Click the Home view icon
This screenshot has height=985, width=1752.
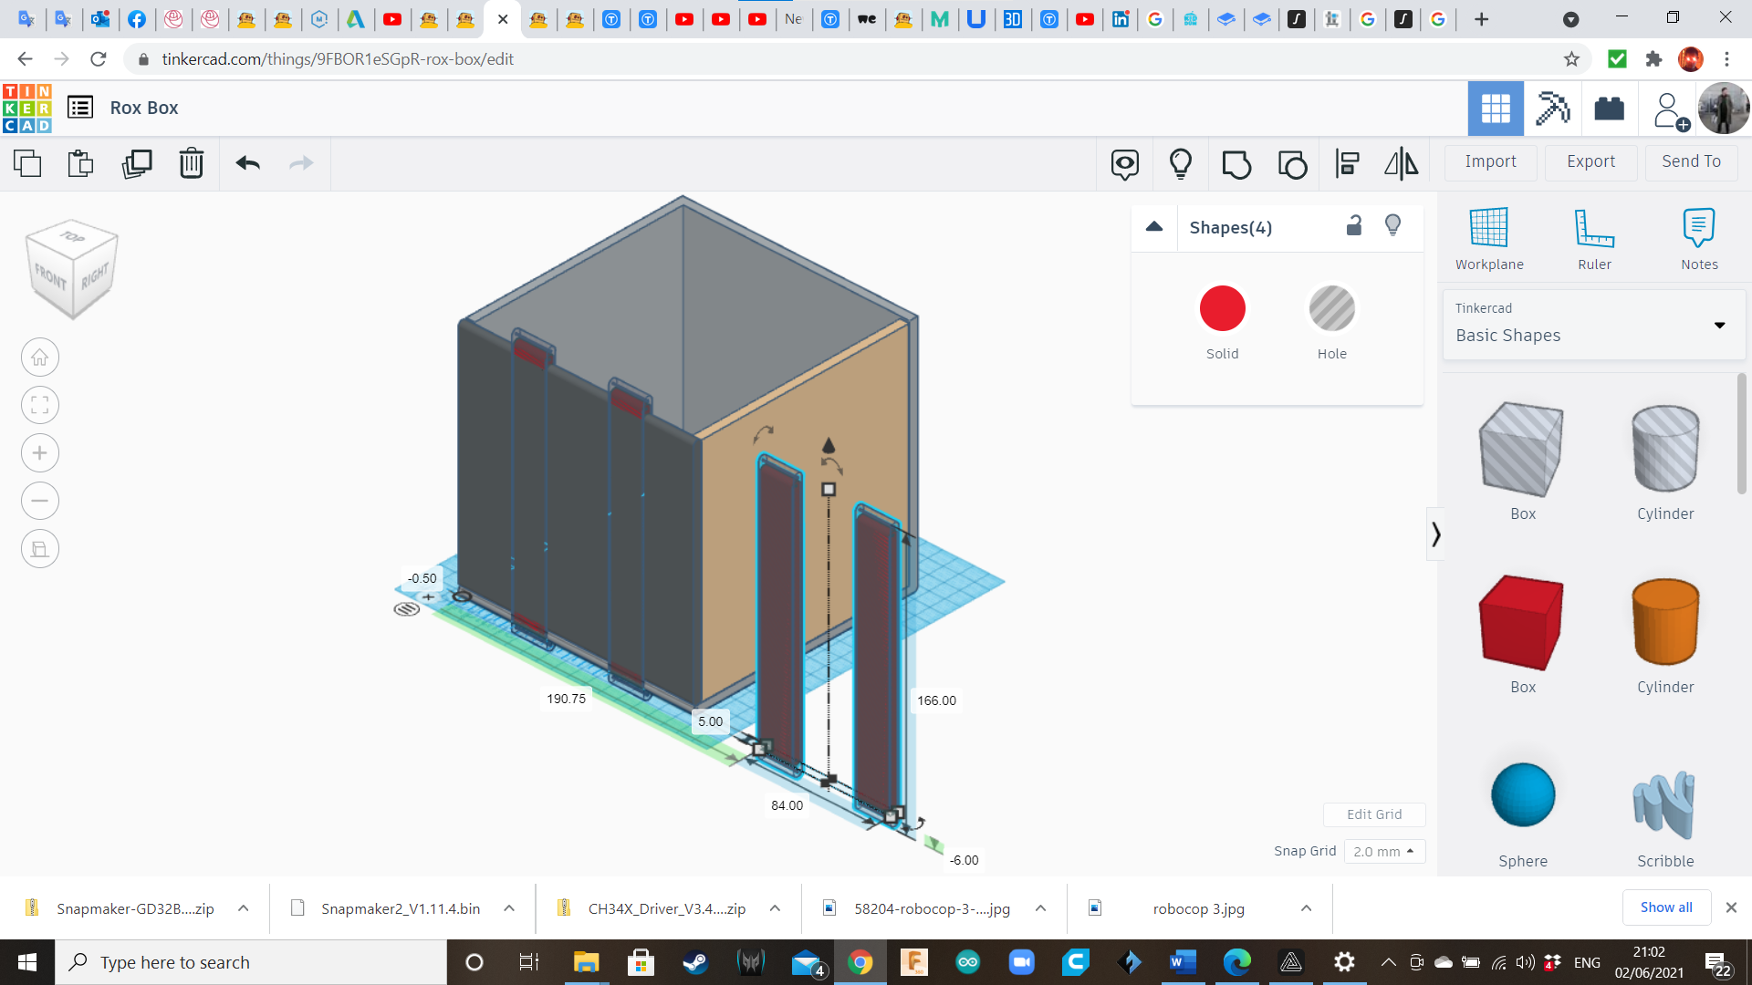[x=40, y=358]
